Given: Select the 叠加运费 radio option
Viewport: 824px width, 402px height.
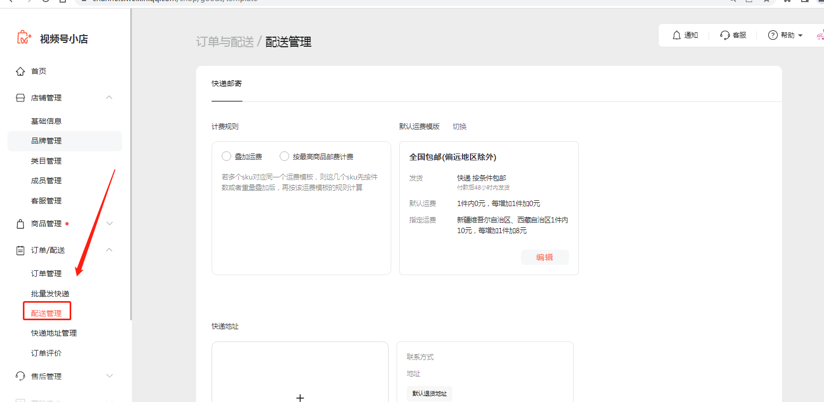Looking at the screenshot, I should tap(226, 156).
